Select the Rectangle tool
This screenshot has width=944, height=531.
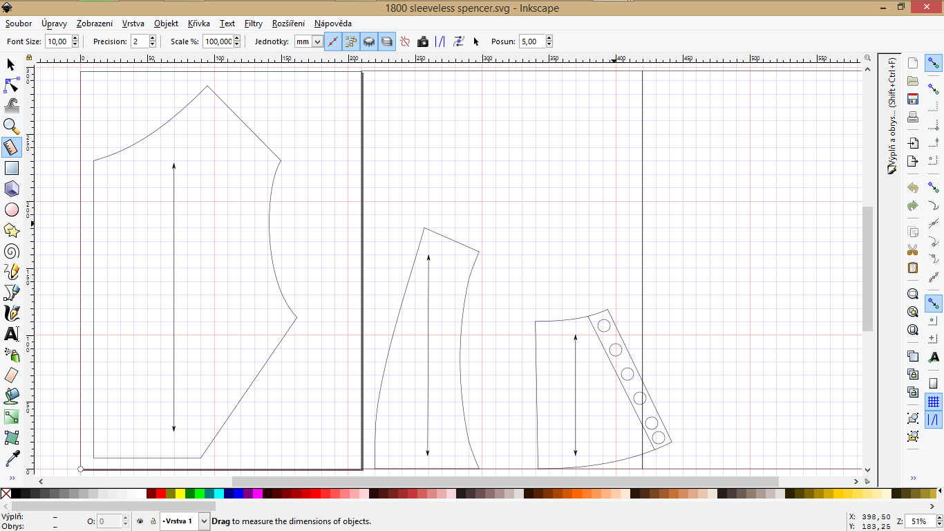(x=10, y=167)
